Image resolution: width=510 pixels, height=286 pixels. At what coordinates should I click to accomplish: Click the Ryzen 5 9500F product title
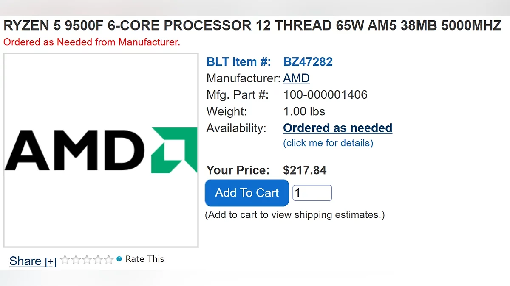pos(252,26)
